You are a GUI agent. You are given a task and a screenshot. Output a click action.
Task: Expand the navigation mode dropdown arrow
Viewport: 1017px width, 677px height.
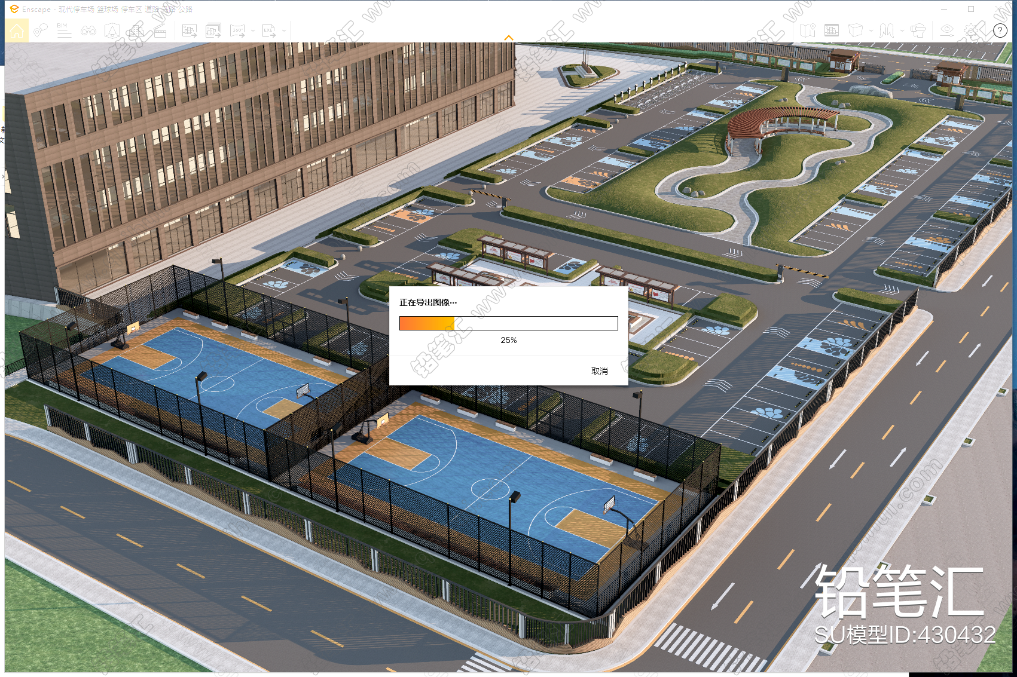[x=902, y=30]
